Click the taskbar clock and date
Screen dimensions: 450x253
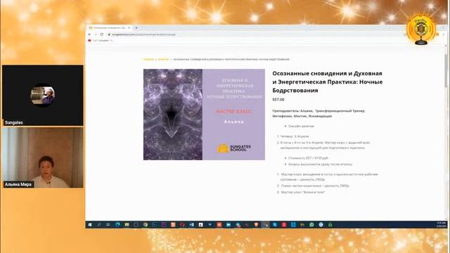tap(441, 225)
